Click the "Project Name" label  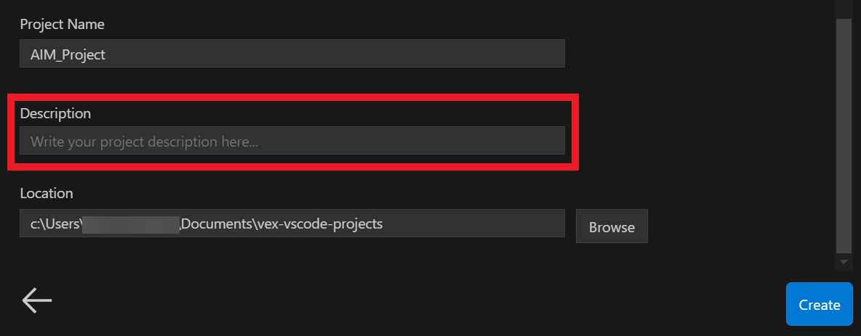pyautogui.click(x=62, y=24)
